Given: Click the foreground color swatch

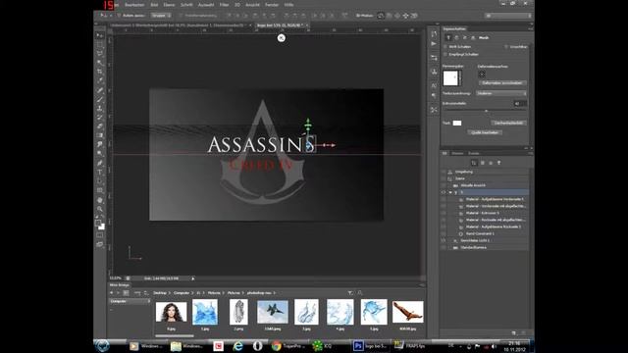Looking at the screenshot, I should click(98, 223).
